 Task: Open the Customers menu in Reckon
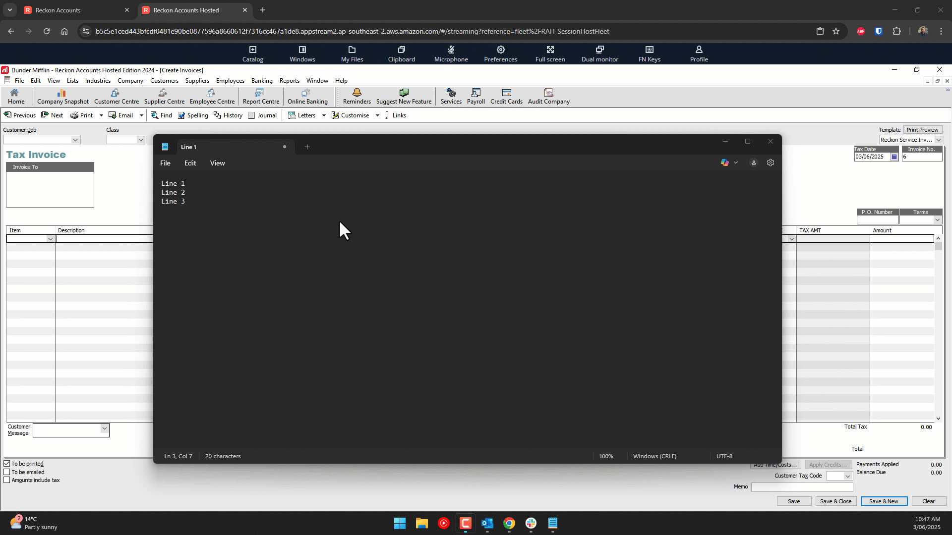click(164, 81)
